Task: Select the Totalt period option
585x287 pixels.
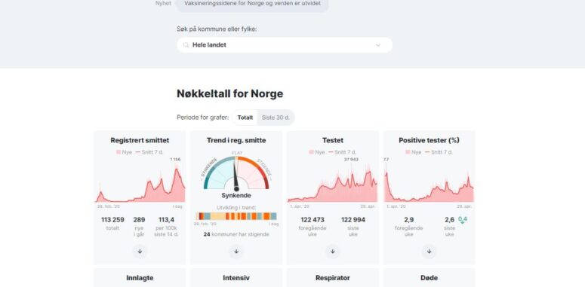Action: coord(245,118)
